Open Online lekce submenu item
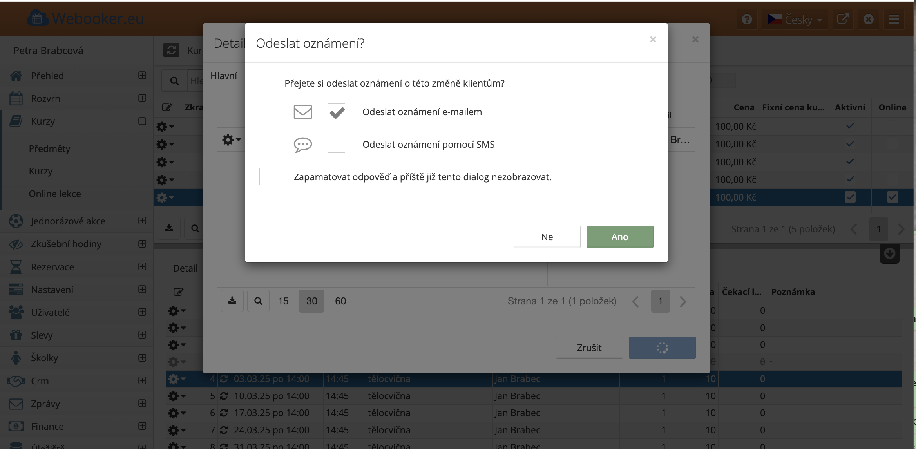The height and width of the screenshot is (449, 916). tap(55, 194)
